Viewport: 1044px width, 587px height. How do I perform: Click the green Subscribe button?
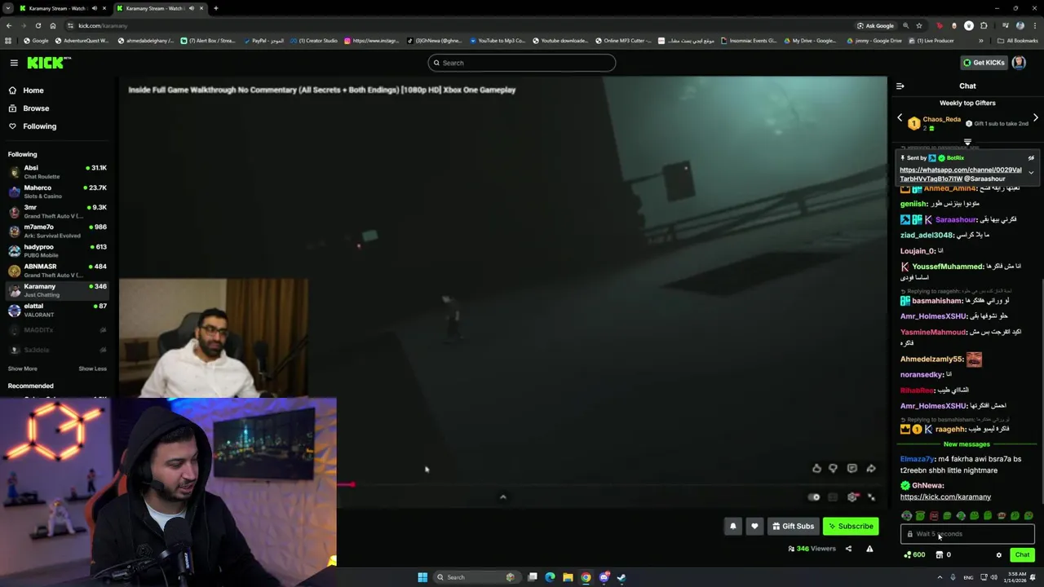[x=851, y=526]
